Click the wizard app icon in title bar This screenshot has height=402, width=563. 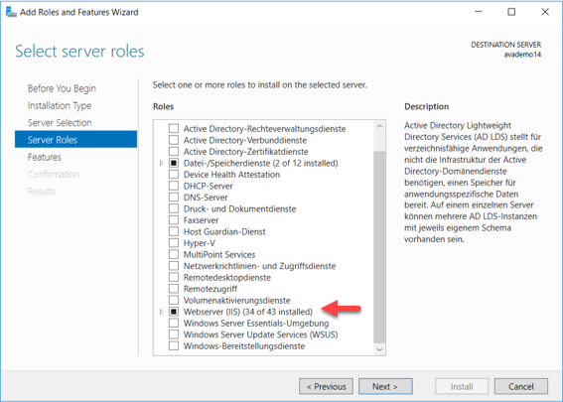point(11,12)
